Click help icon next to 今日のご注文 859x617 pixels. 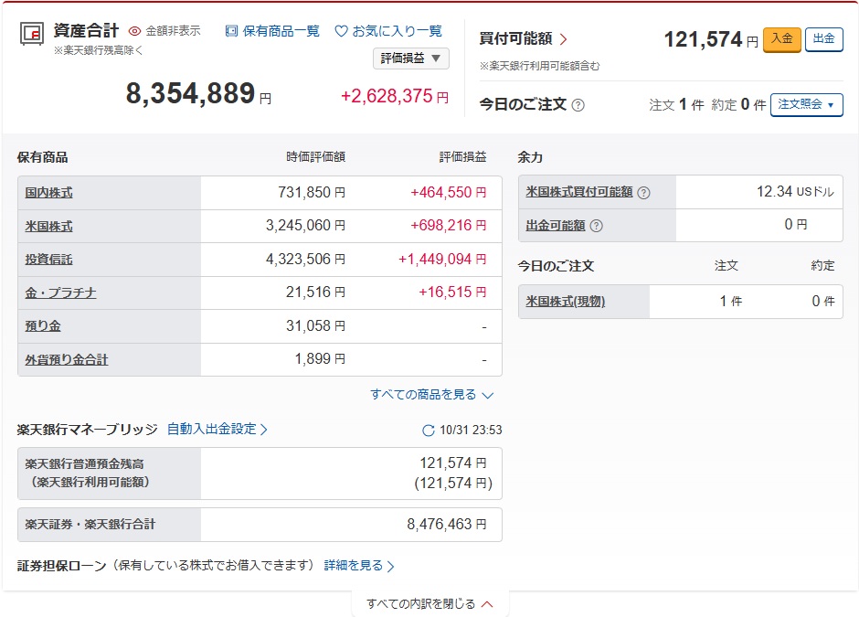(x=578, y=105)
